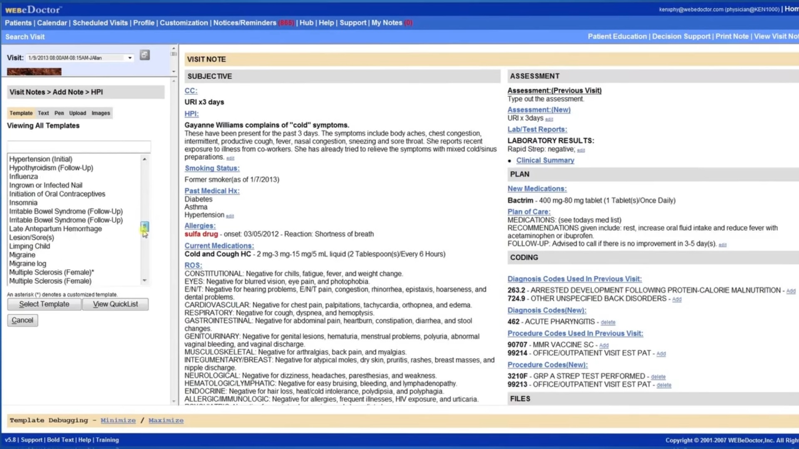Click View QuickList button
799x449 pixels.
[x=115, y=304]
